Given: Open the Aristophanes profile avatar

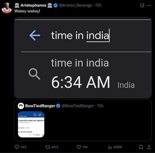Looking at the screenshot, I should point(7,8).
